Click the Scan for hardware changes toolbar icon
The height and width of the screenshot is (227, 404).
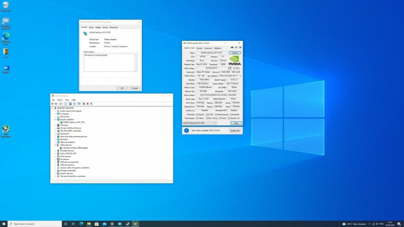click(x=79, y=104)
